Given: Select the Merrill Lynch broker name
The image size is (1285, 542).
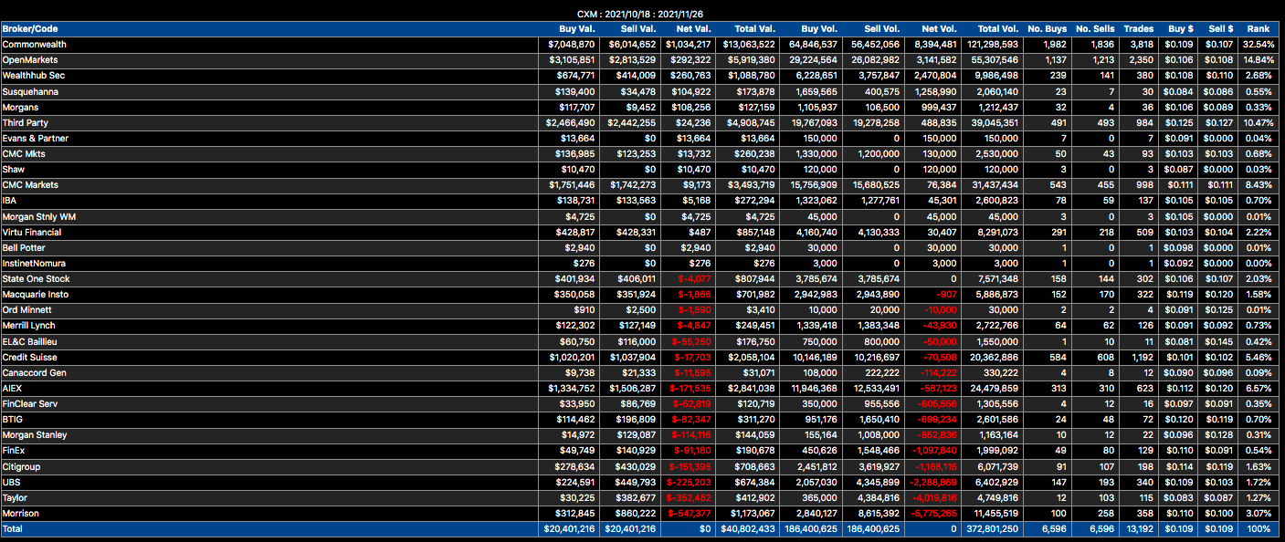Looking at the screenshot, I should [29, 326].
